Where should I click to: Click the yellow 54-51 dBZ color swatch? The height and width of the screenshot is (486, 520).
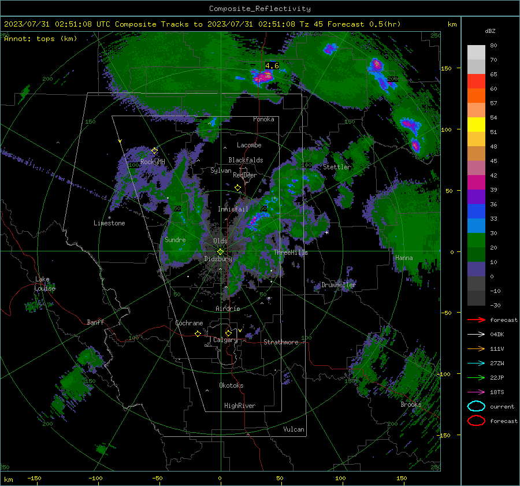(476, 125)
